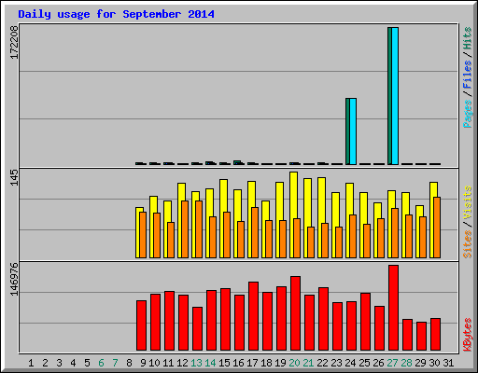This screenshot has height=373, width=478.
Task: Click the x-axis day label "25"
Action: tap(364, 363)
